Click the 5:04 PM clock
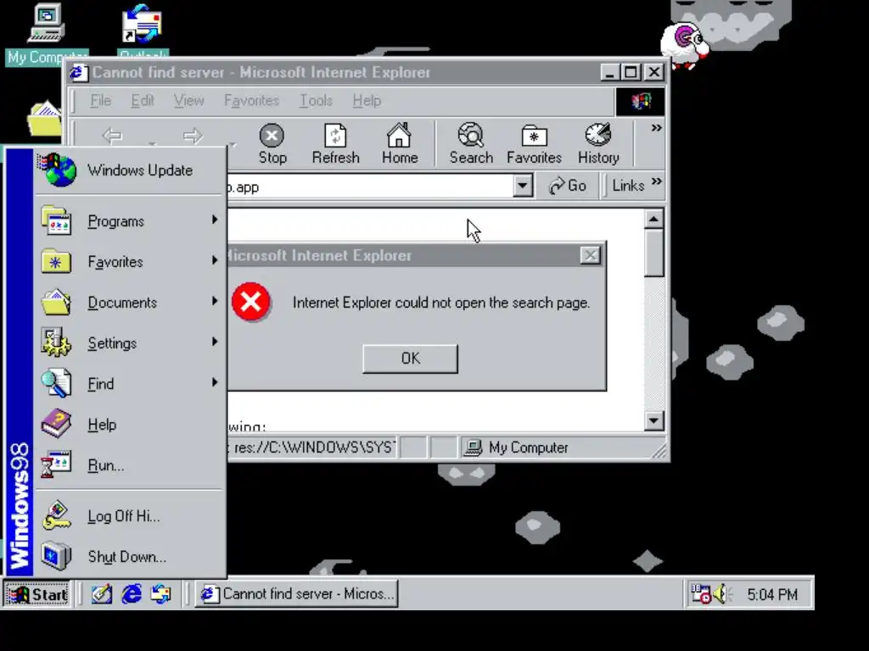 click(x=772, y=594)
